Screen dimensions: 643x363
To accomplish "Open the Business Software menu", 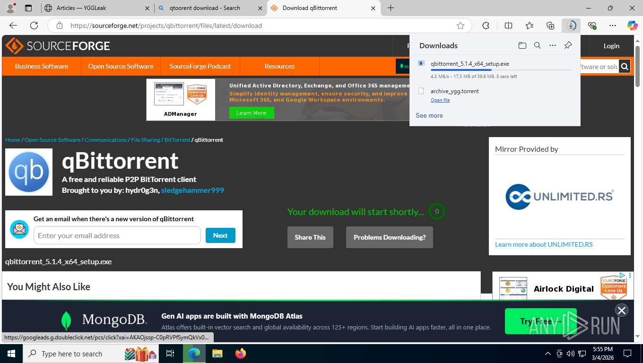I will 42,66.
